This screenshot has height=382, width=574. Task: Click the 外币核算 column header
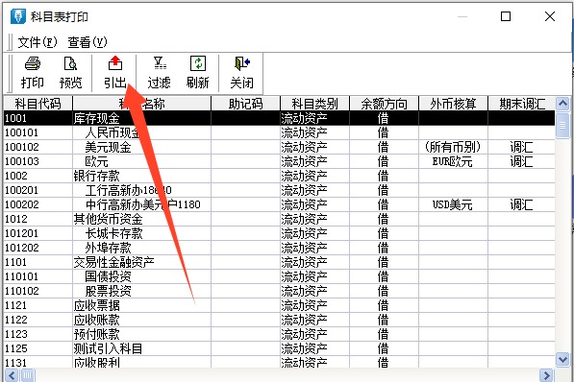[453, 104]
